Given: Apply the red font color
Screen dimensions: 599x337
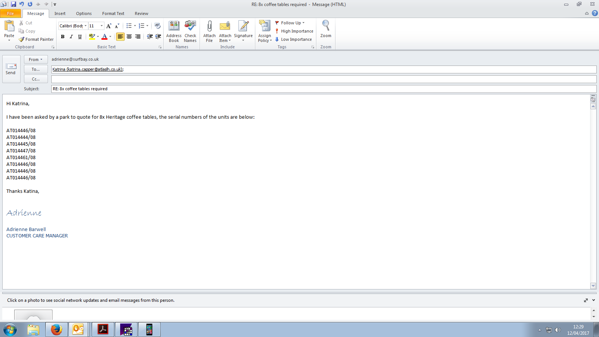Looking at the screenshot, I should 104,36.
